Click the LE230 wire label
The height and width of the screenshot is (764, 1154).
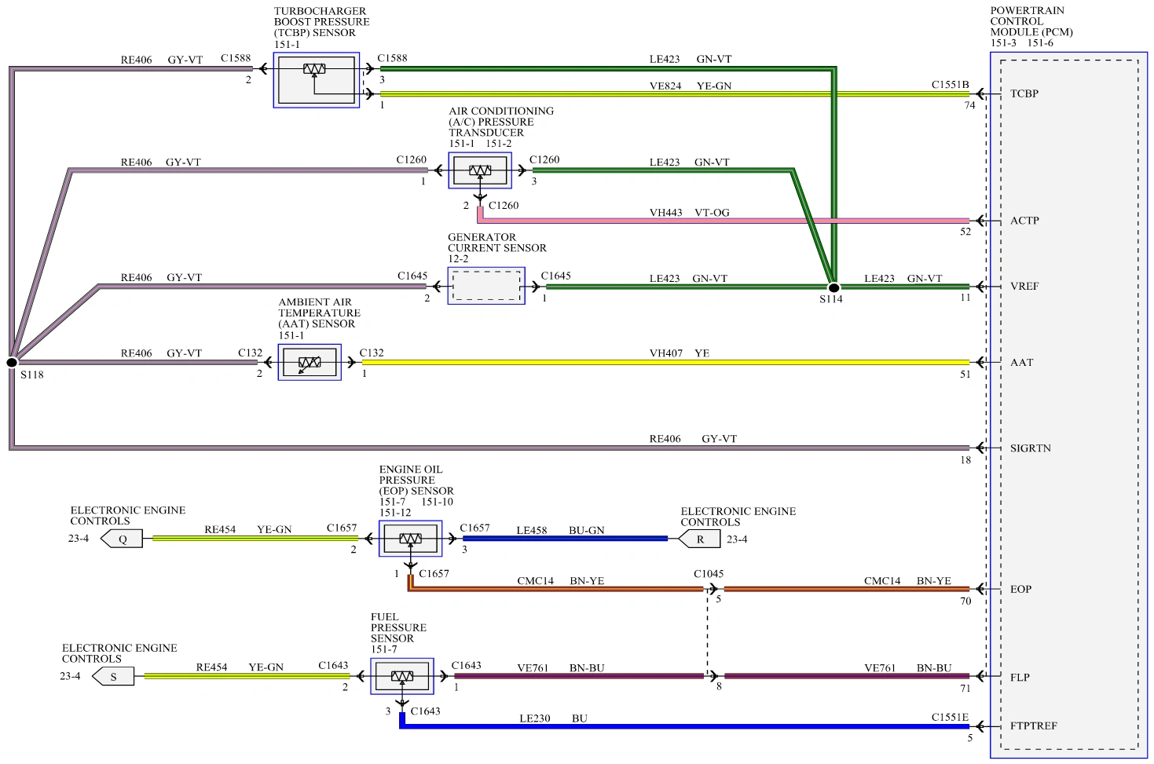pyautogui.click(x=535, y=718)
